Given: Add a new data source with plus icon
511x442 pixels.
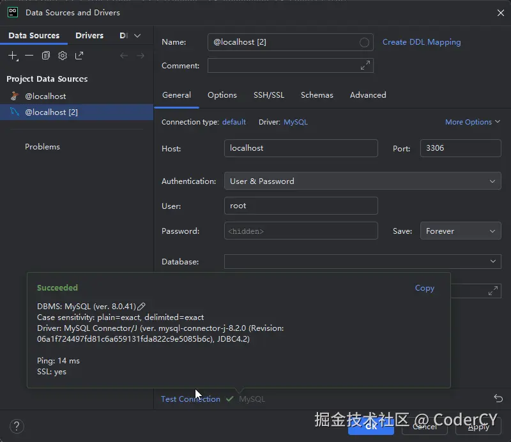Looking at the screenshot, I should click(x=13, y=56).
